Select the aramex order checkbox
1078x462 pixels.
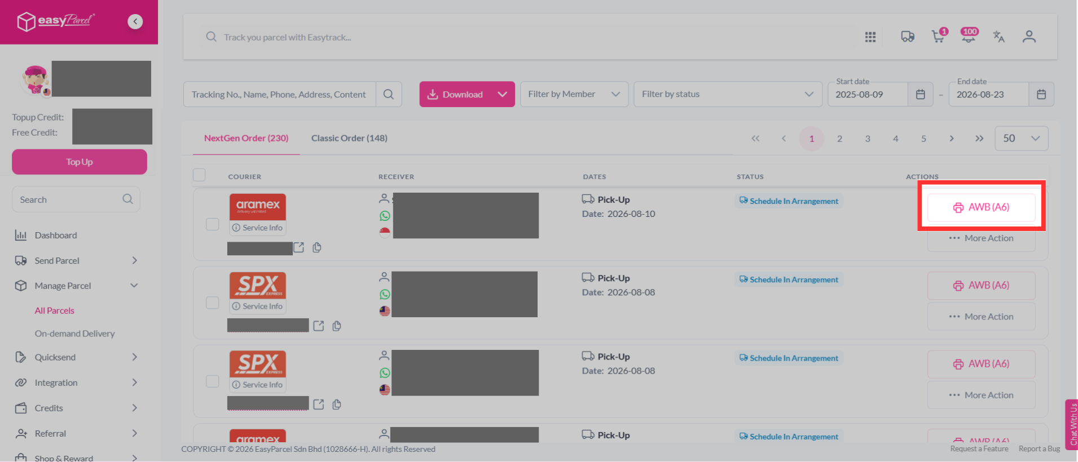click(212, 224)
